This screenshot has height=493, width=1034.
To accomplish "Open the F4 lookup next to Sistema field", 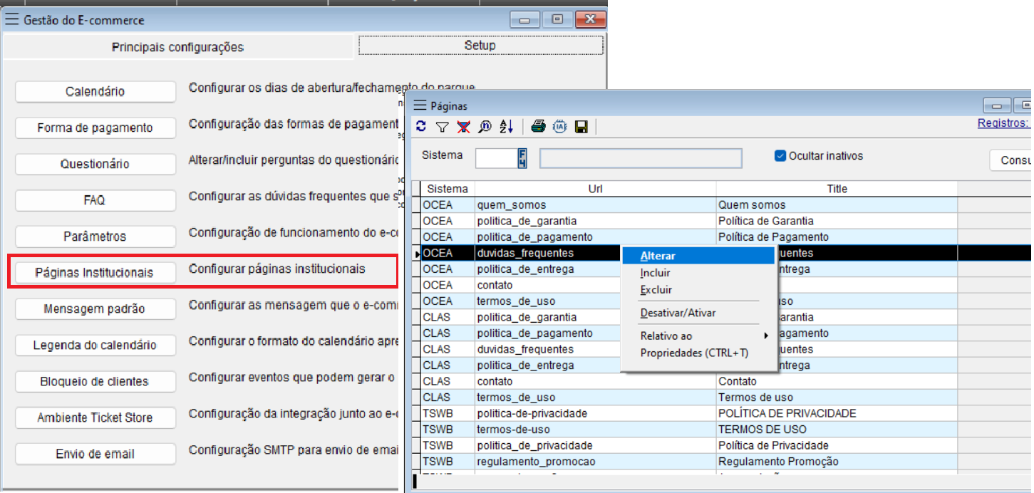I will tap(522, 158).
